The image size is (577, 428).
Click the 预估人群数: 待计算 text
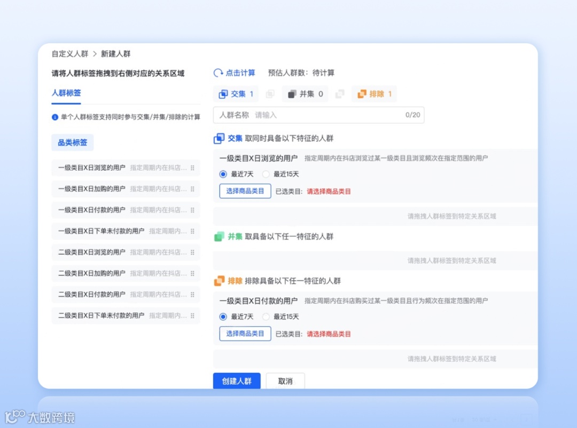tap(301, 73)
